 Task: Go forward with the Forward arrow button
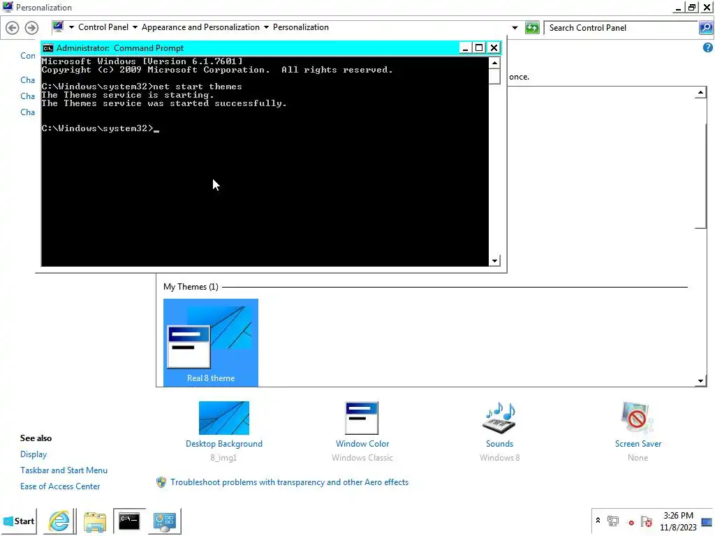point(31,28)
